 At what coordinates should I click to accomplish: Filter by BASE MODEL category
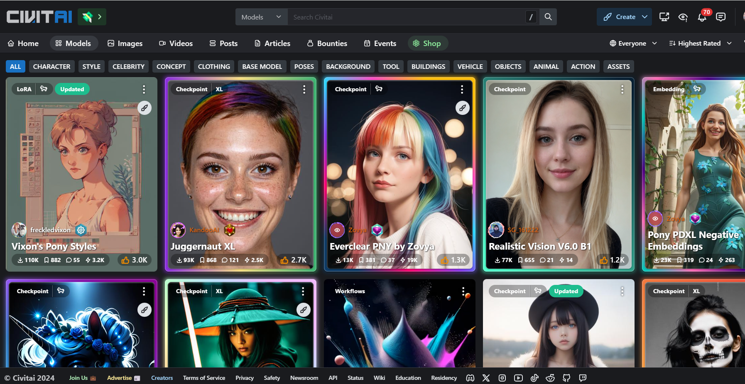(x=262, y=66)
